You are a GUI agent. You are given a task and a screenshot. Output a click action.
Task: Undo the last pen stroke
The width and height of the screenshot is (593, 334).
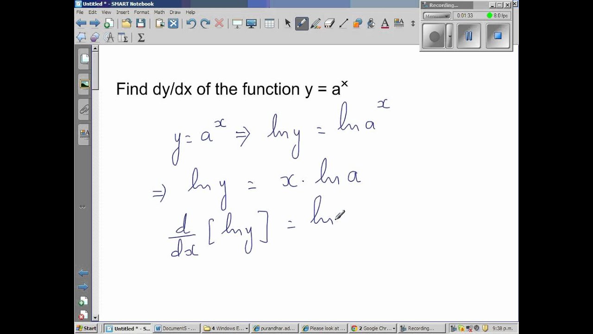pos(191,23)
